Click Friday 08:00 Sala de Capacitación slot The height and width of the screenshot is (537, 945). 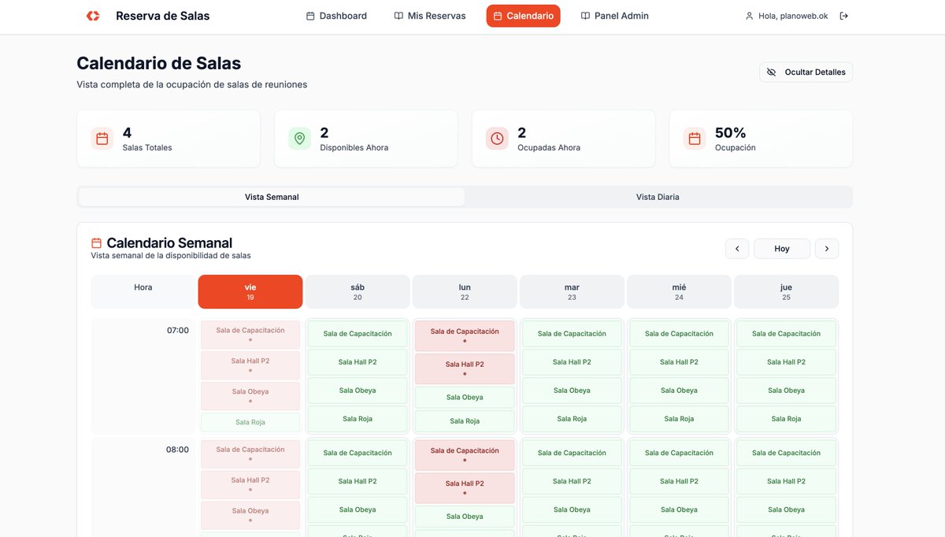point(250,454)
